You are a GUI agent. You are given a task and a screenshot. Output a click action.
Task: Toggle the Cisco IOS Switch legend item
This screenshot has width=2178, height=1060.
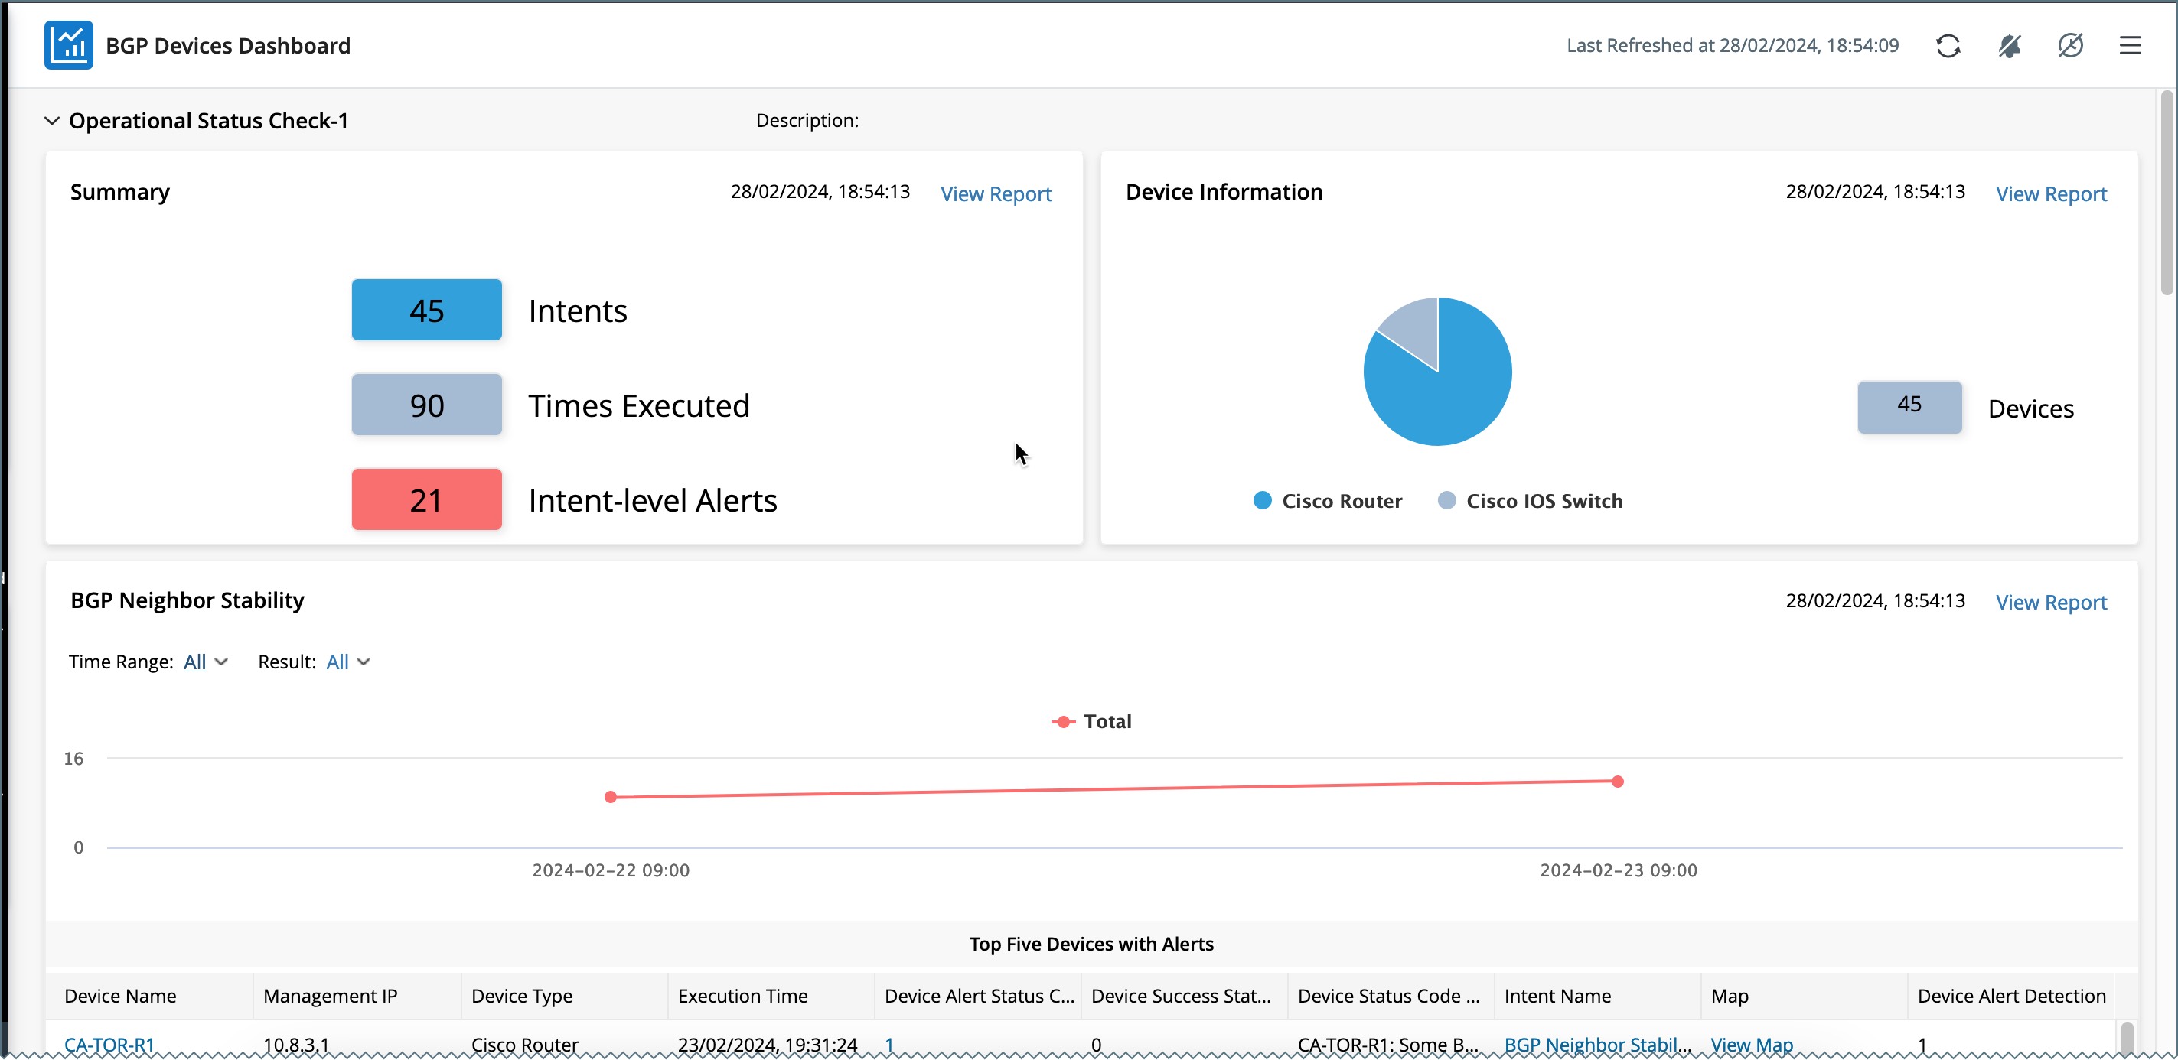click(1530, 502)
